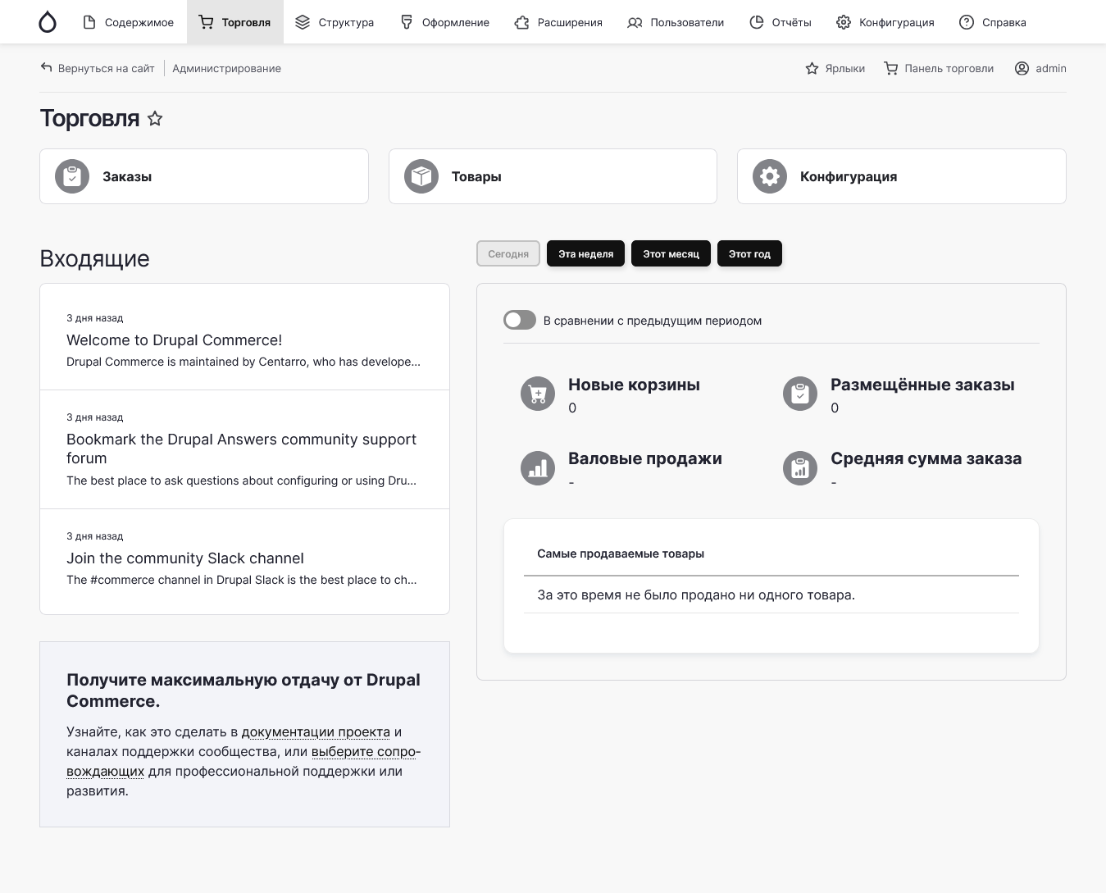
Task: Click the Новые корзины cart icon
Action: 538,394
